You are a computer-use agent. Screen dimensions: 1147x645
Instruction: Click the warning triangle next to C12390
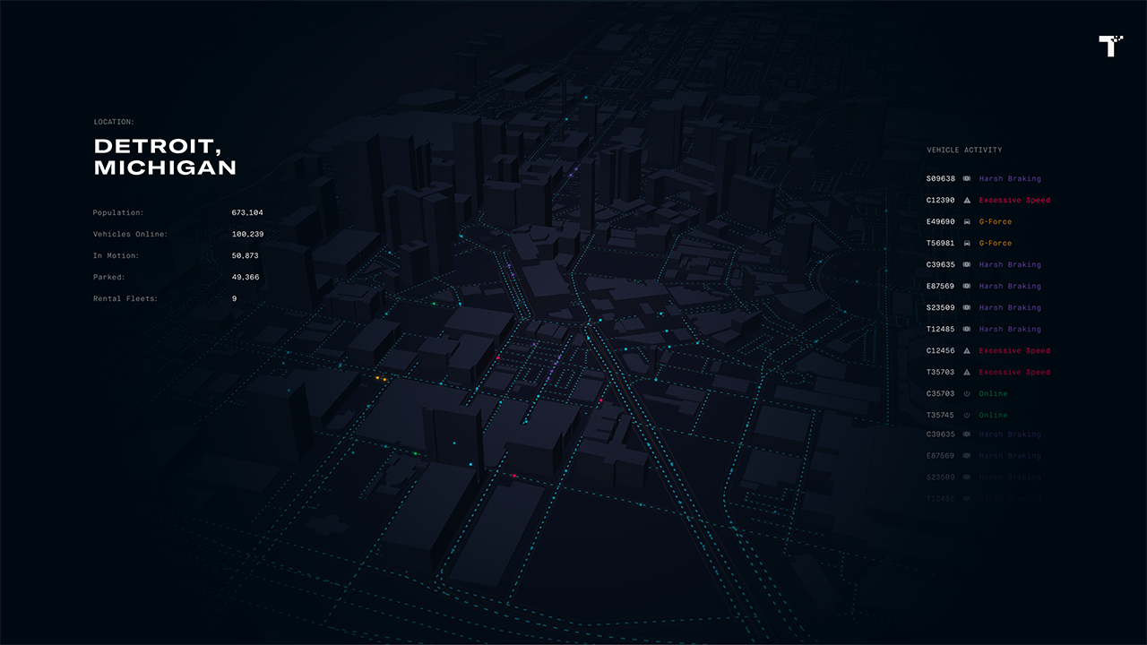(x=967, y=201)
